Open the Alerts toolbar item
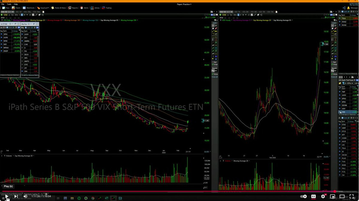Viewport: 359px width, 201px height. pyautogui.click(x=85, y=8)
